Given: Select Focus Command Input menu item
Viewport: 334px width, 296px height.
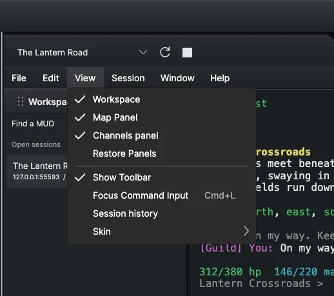Looking at the screenshot, I should [x=162, y=195].
